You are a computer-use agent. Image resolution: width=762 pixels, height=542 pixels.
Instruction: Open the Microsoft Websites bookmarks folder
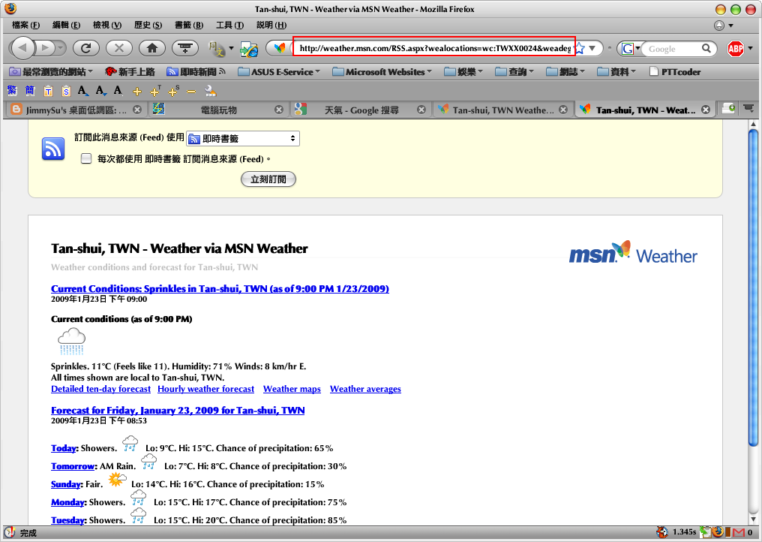click(382, 72)
